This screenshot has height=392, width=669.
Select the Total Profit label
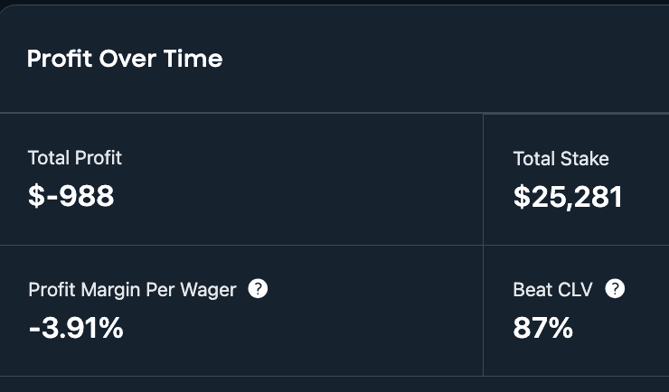(x=75, y=158)
